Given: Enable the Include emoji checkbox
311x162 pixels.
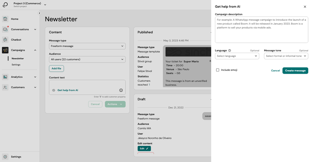Looking at the screenshot, I should [x=218, y=70].
